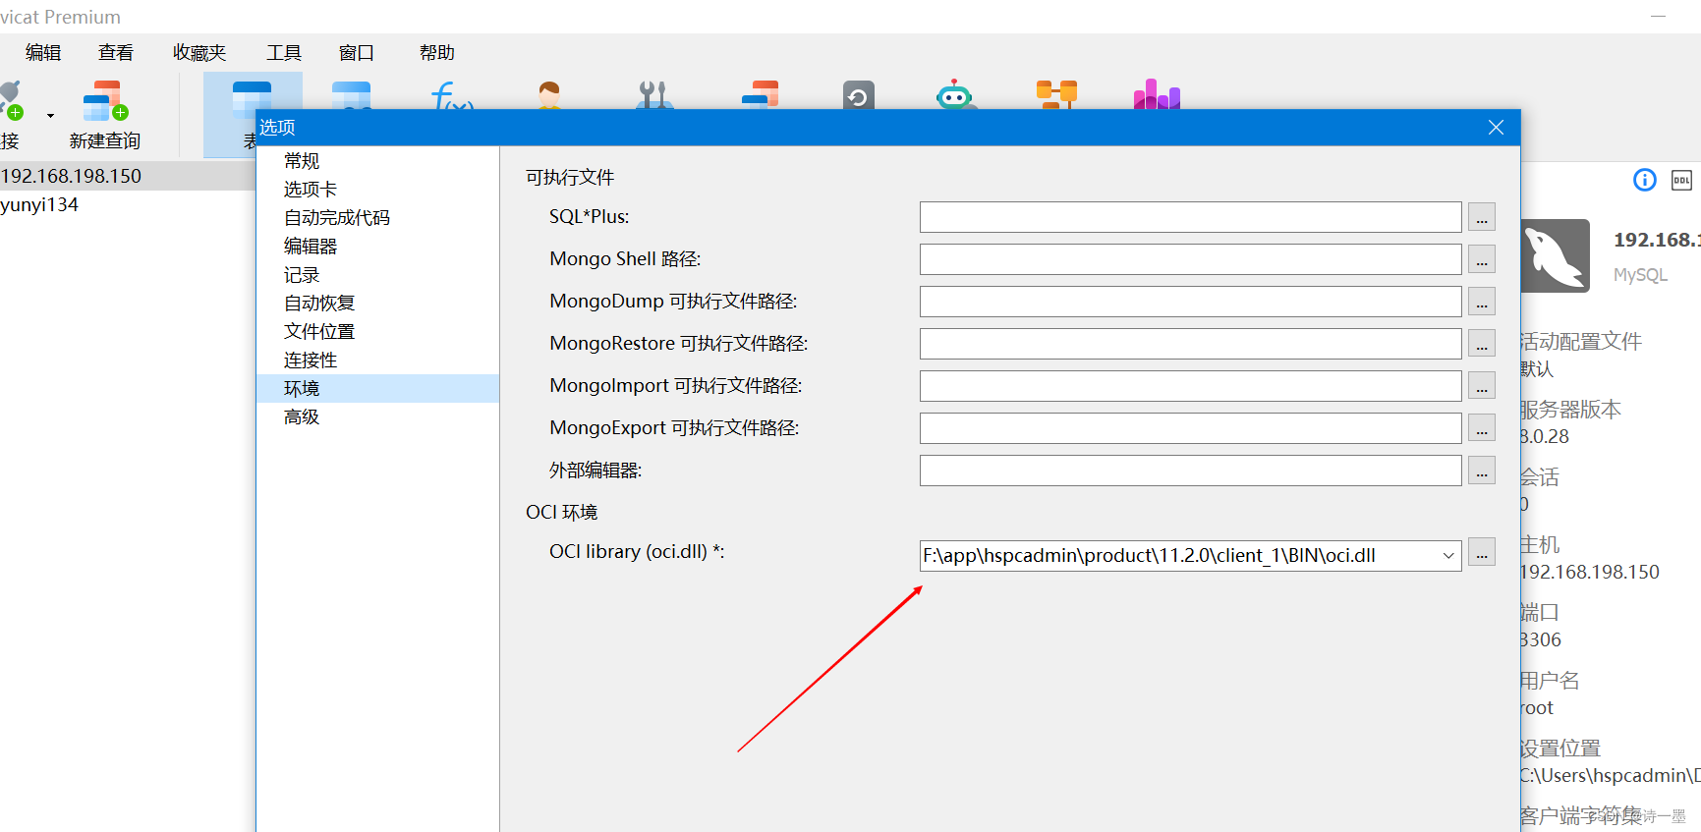Screen dimensions: 1701x832
Task: Open the 帮助 menu
Action: point(437,53)
